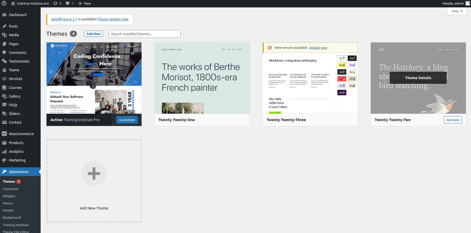The height and width of the screenshot is (233, 471).
Task: Open Header submenu item
Action: (8, 210)
